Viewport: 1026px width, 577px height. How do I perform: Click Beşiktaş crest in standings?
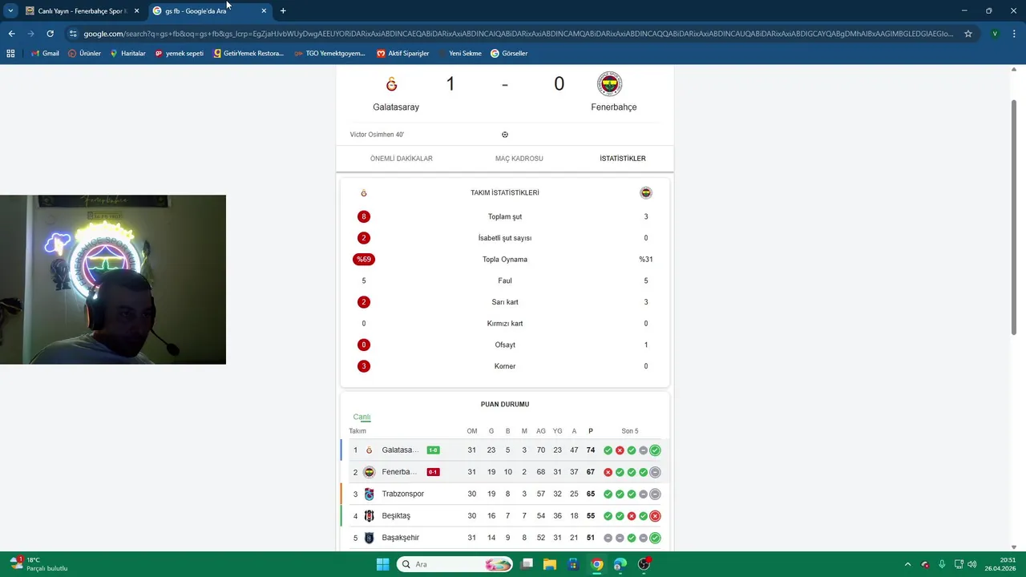370,516
